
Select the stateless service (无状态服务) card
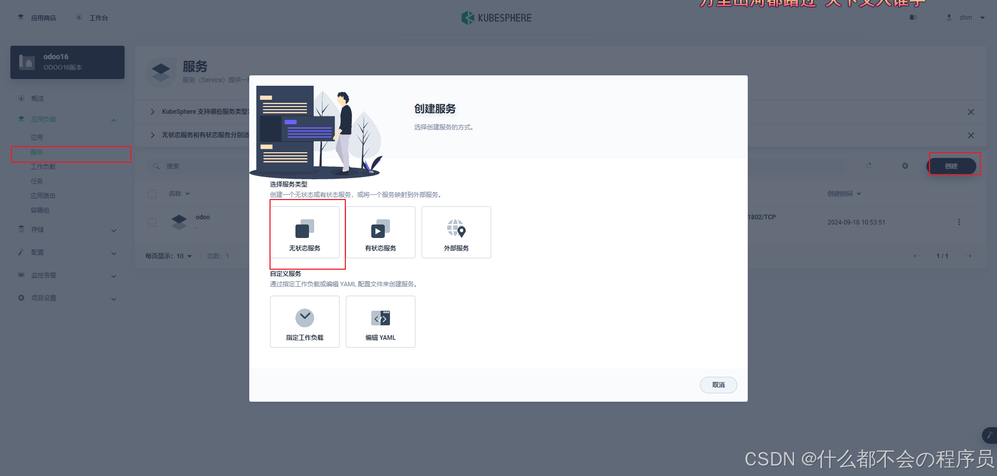305,232
